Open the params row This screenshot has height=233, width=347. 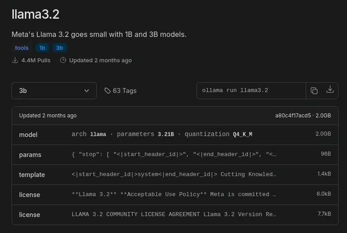(175, 155)
